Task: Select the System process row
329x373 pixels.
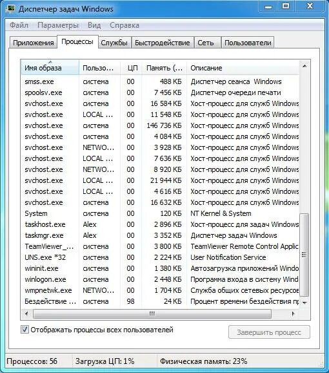Action: pos(160,213)
